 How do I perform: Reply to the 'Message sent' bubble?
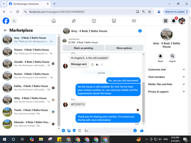coord(97,65)
